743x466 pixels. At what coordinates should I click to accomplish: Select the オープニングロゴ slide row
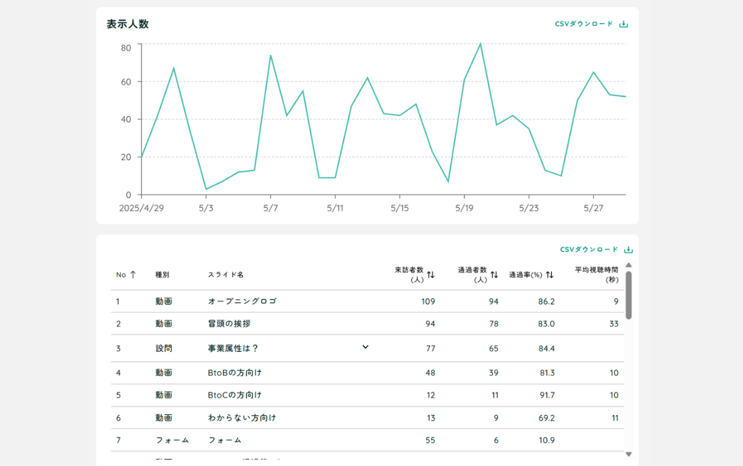[x=242, y=302]
